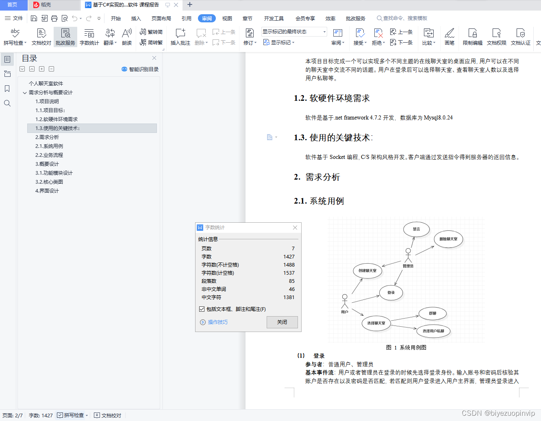
Task: Open the 文档校对 proofreading tool
Action: point(41,37)
